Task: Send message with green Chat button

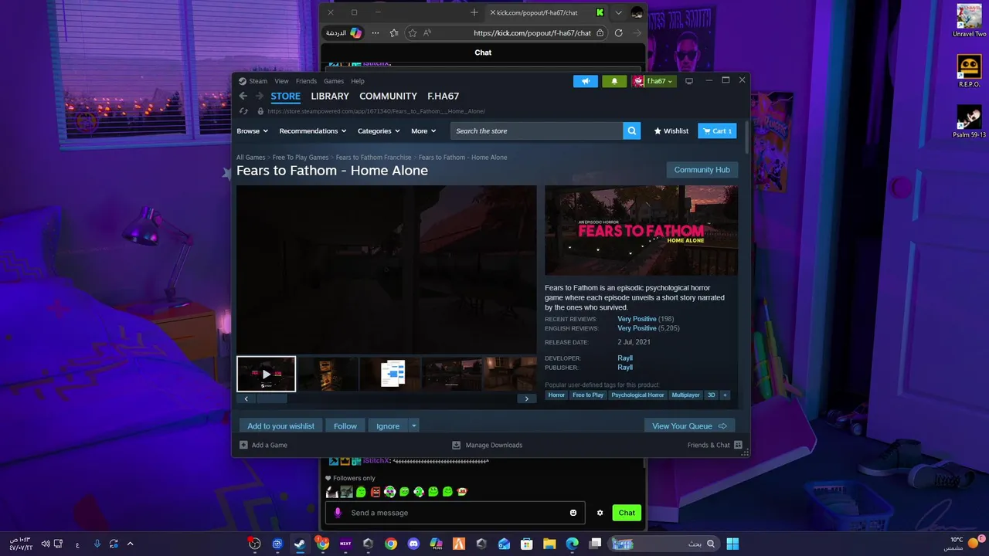Action: click(627, 513)
